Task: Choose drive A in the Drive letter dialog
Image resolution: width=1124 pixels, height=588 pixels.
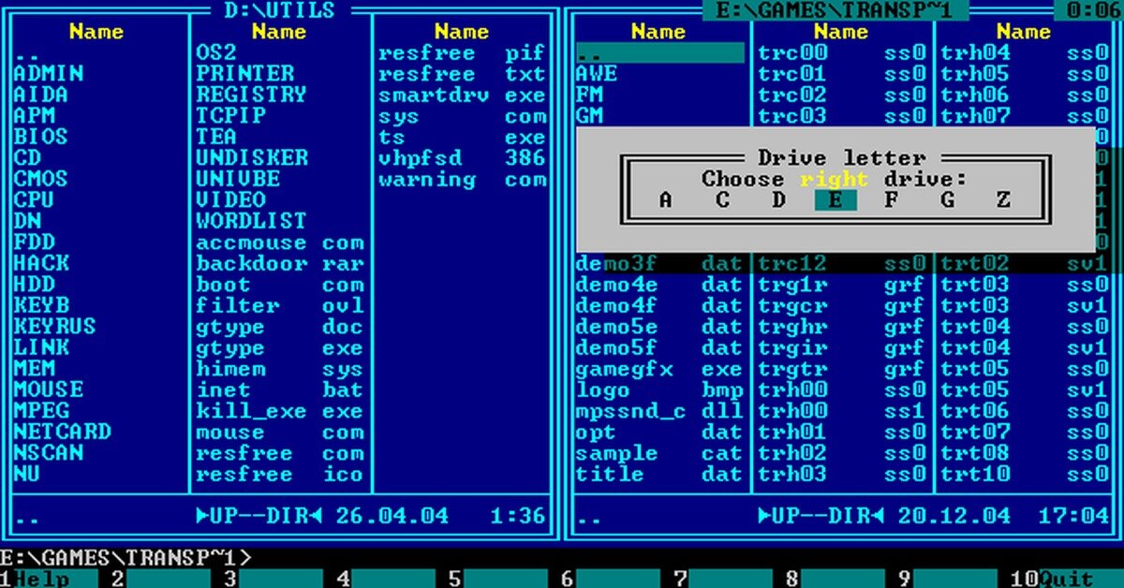Action: click(665, 199)
